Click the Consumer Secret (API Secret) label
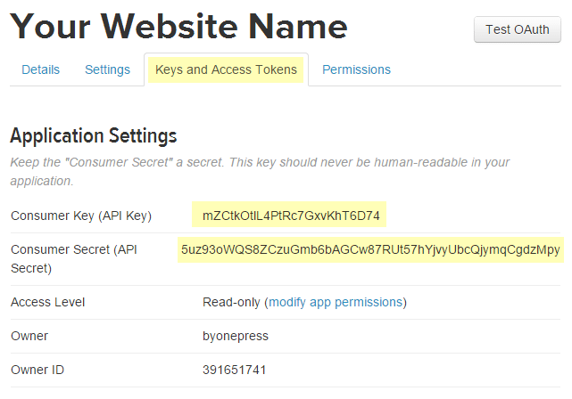The height and width of the screenshot is (399, 572). coord(73,258)
